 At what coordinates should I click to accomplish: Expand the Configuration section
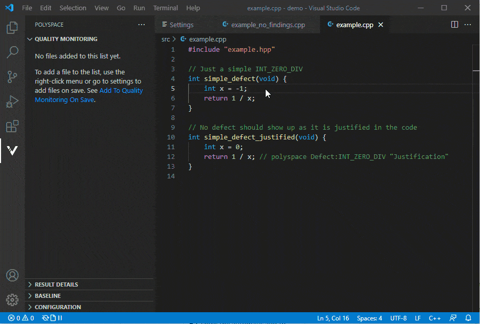57,307
